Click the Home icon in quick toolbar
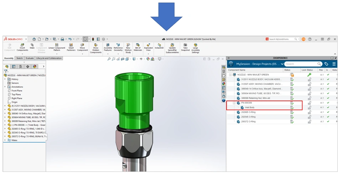 pyautogui.click(x=34, y=39)
